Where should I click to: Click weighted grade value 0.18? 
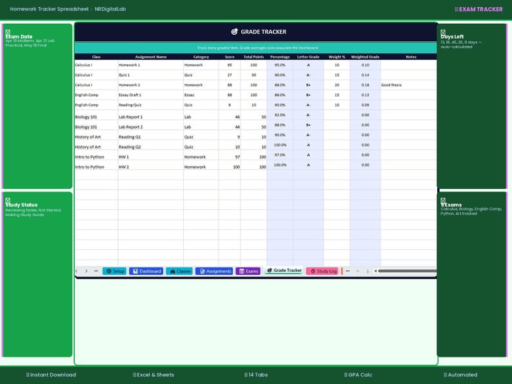[365, 85]
